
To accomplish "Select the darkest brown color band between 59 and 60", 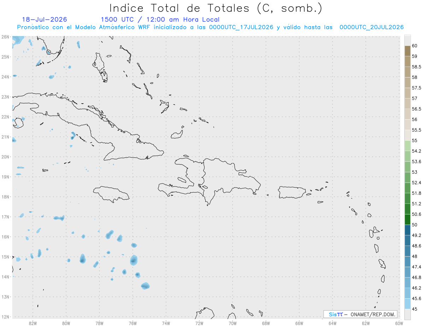I will click(407, 51).
